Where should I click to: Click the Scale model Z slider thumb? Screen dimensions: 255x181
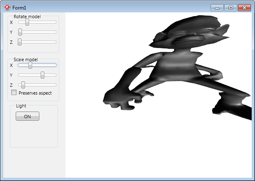coord(23,85)
